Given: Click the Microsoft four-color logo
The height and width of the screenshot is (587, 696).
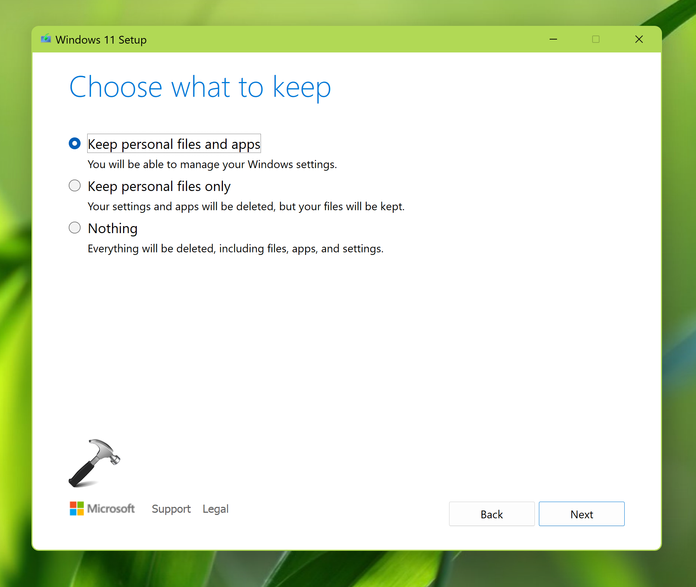Looking at the screenshot, I should point(77,509).
